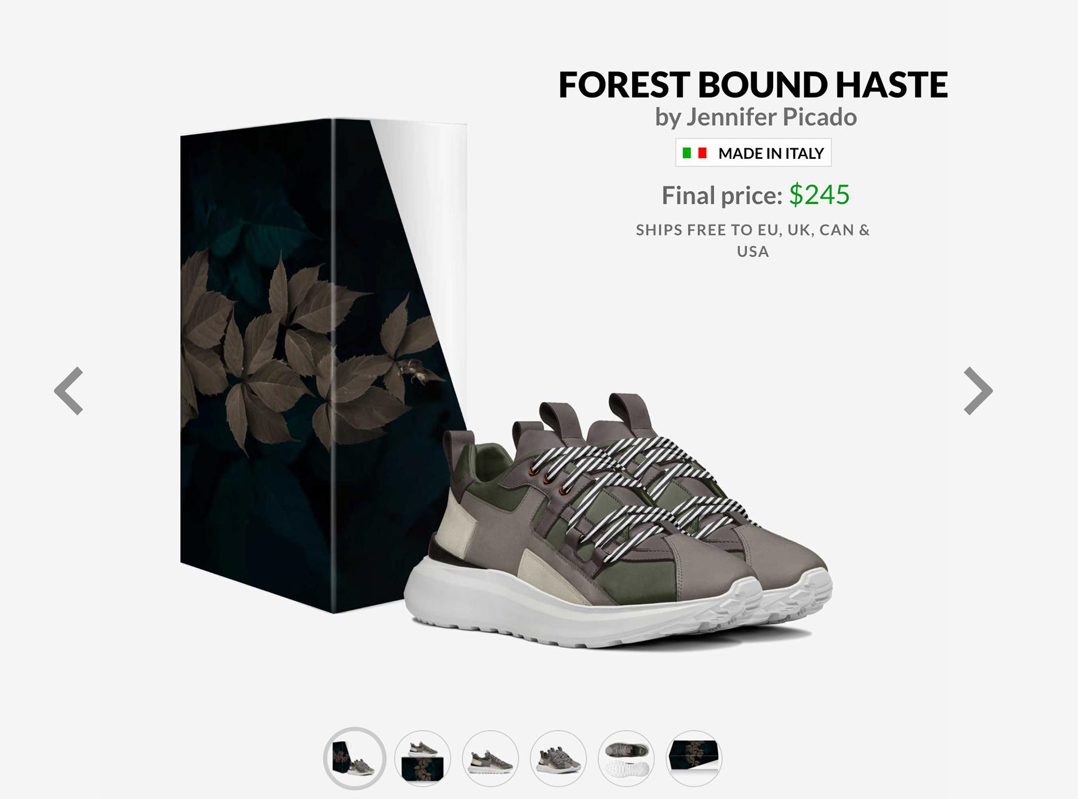Click the FOREST BOUND HASTE title
Image resolution: width=1078 pixels, height=799 pixels.
[753, 84]
